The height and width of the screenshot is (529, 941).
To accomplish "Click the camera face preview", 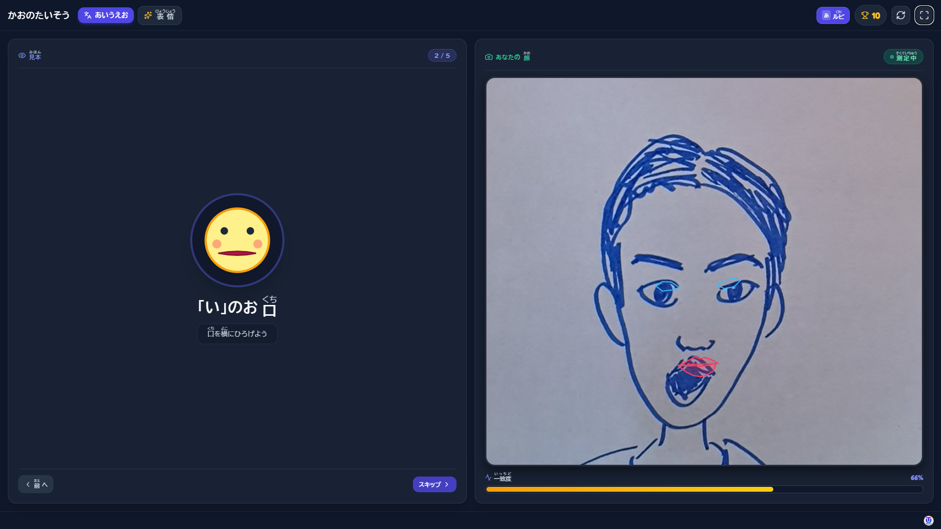I will click(x=704, y=271).
